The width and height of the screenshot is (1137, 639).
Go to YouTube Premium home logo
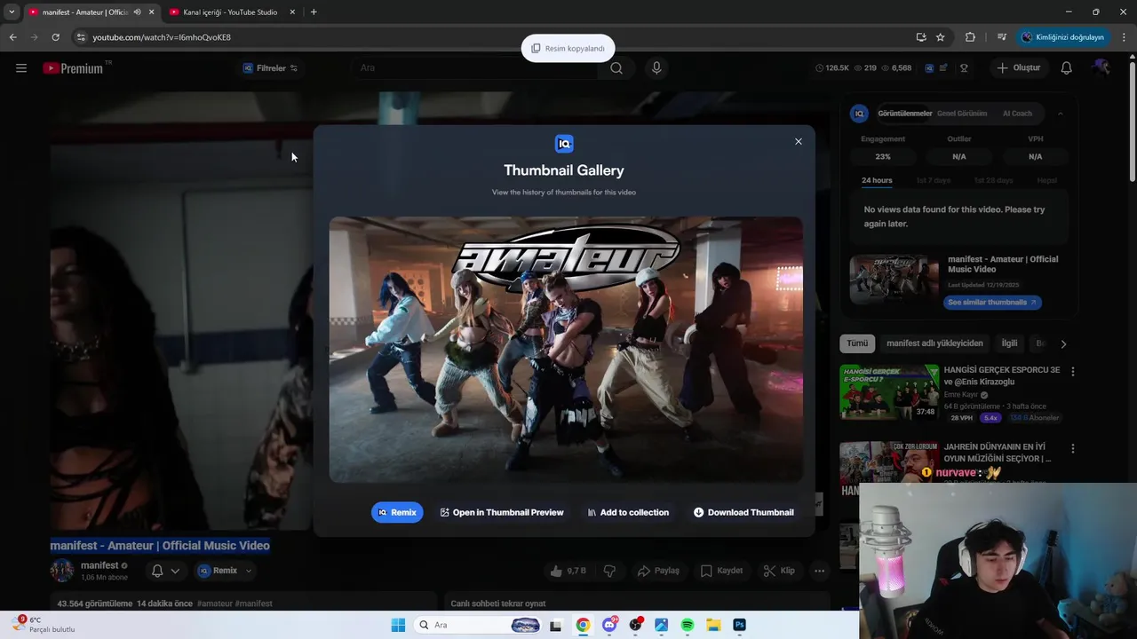pyautogui.click(x=73, y=68)
